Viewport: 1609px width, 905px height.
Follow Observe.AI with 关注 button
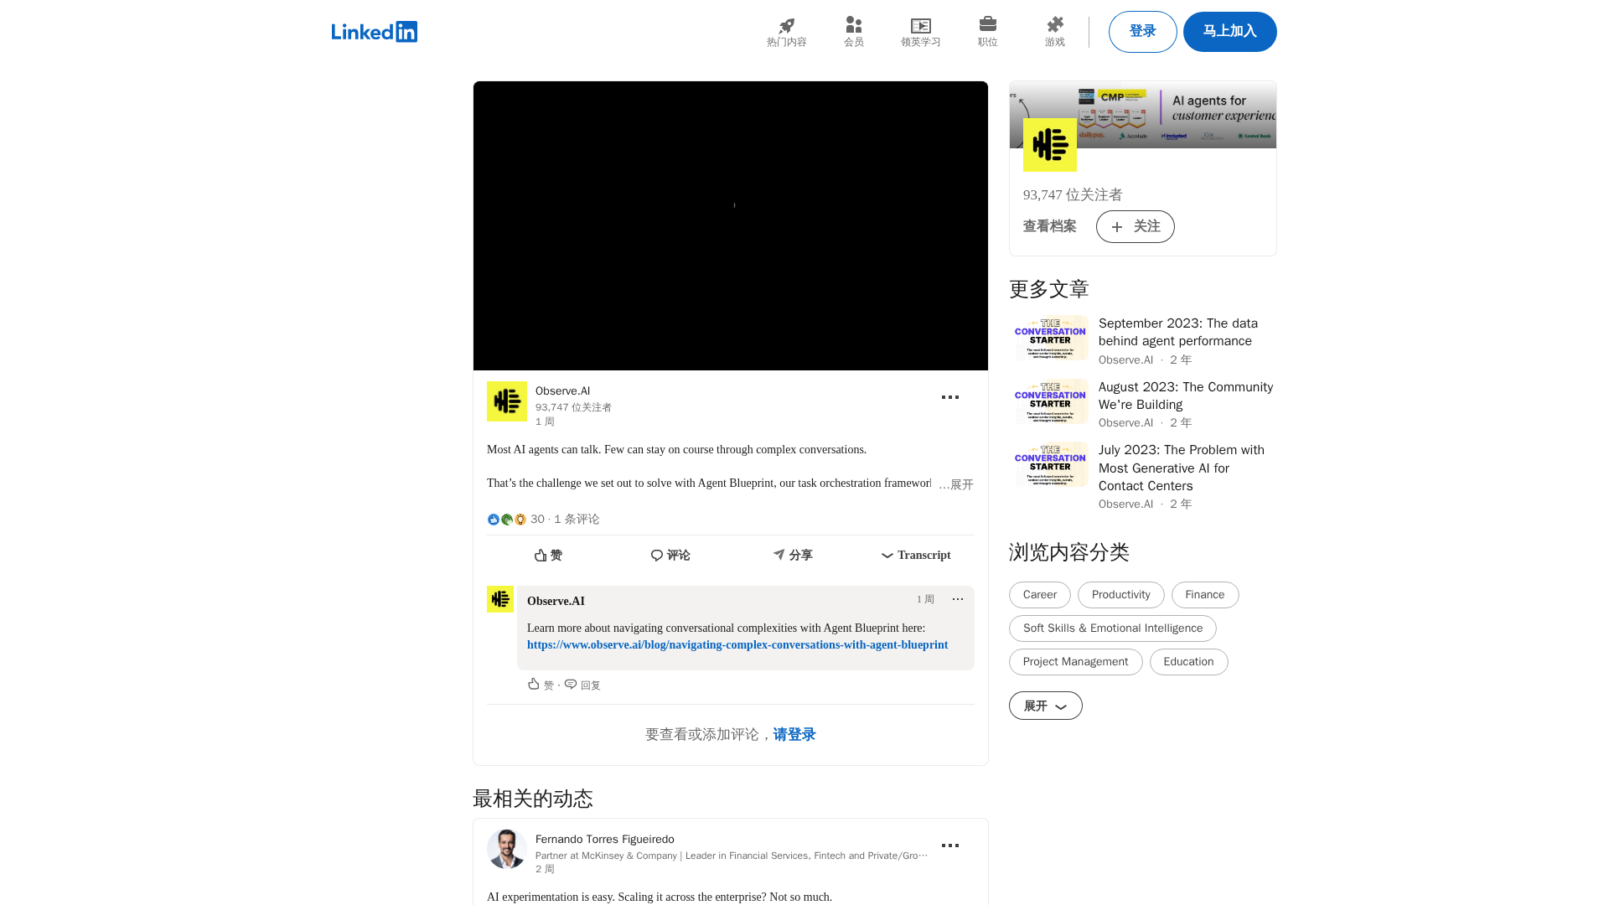click(x=1135, y=227)
